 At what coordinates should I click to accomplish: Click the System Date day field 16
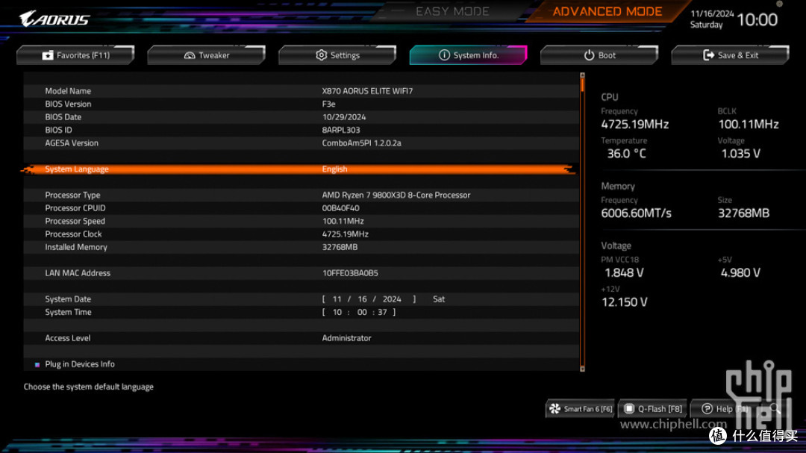(x=363, y=299)
